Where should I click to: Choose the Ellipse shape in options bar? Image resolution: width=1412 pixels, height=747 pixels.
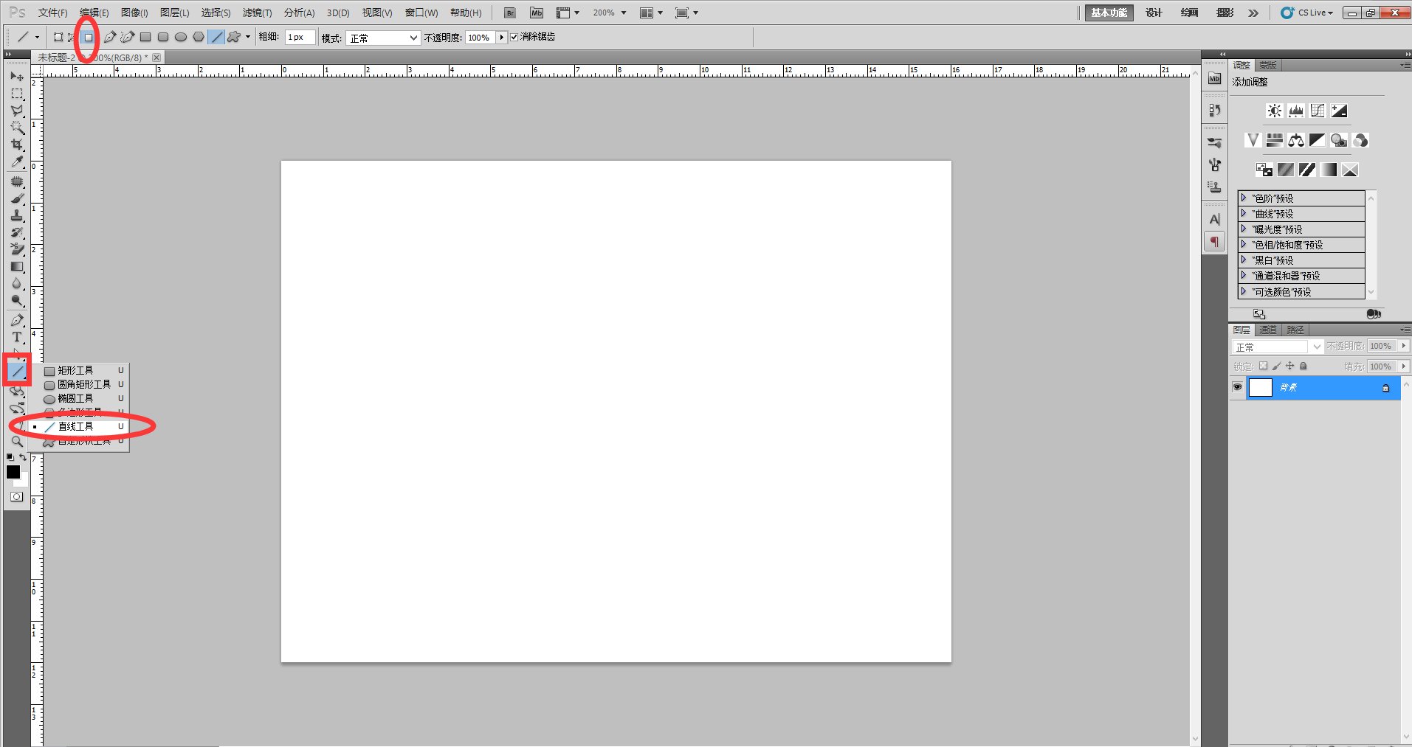click(x=181, y=37)
